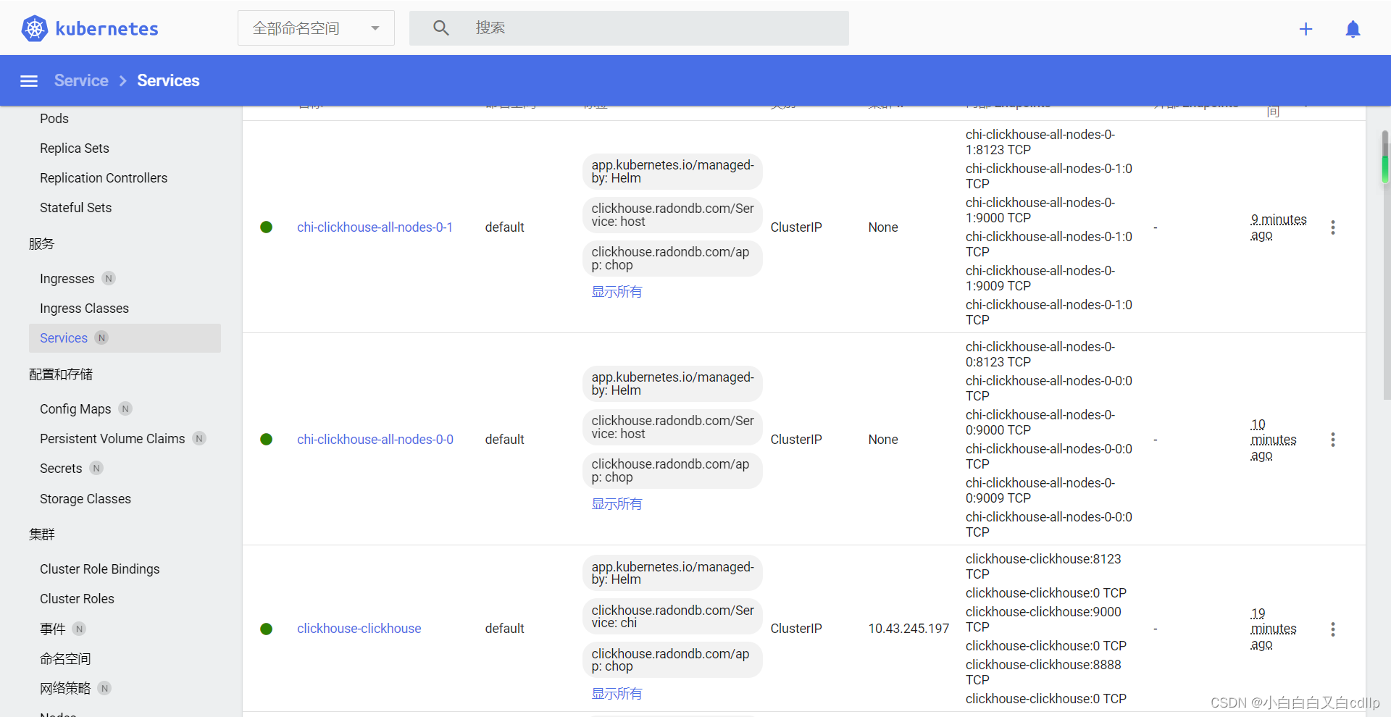Viewport: 1391px width, 717px height.
Task: Click green status dot of chi-clickhouse-all-nodes-0-1
Action: point(267,227)
